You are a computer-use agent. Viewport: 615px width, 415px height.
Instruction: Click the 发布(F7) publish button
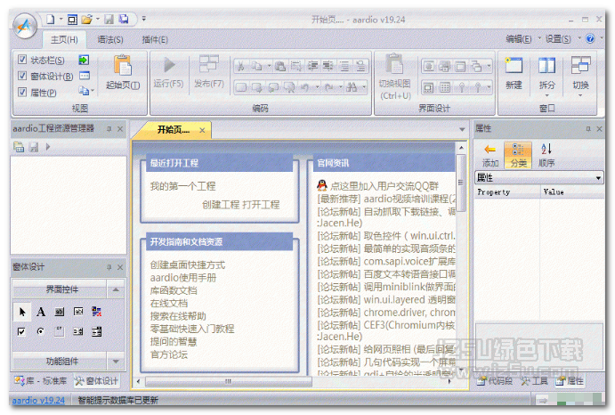[208, 73]
